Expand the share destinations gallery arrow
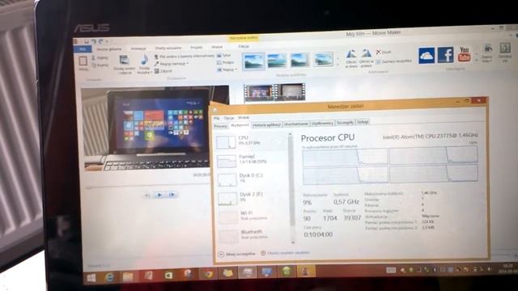This screenshot has width=518, height=291. coord(477,60)
